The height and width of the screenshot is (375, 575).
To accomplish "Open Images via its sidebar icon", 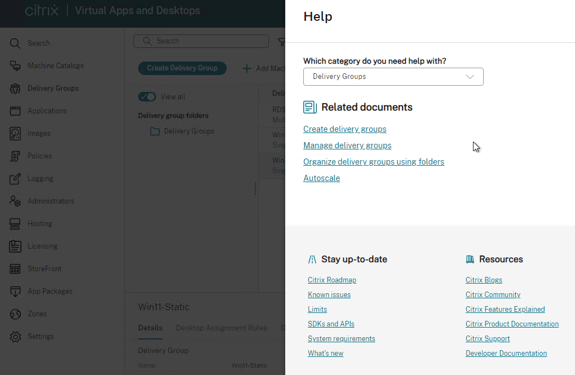I will (x=15, y=134).
